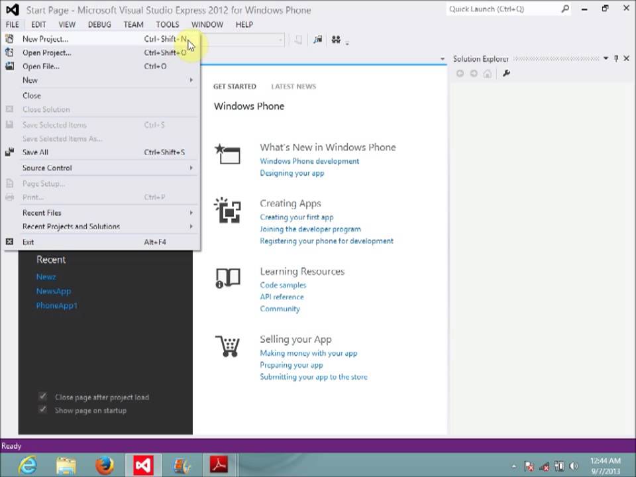
Task: Open API reference link
Action: (x=282, y=297)
